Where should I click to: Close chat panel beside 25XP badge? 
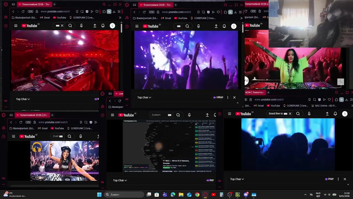[x=345, y=179]
